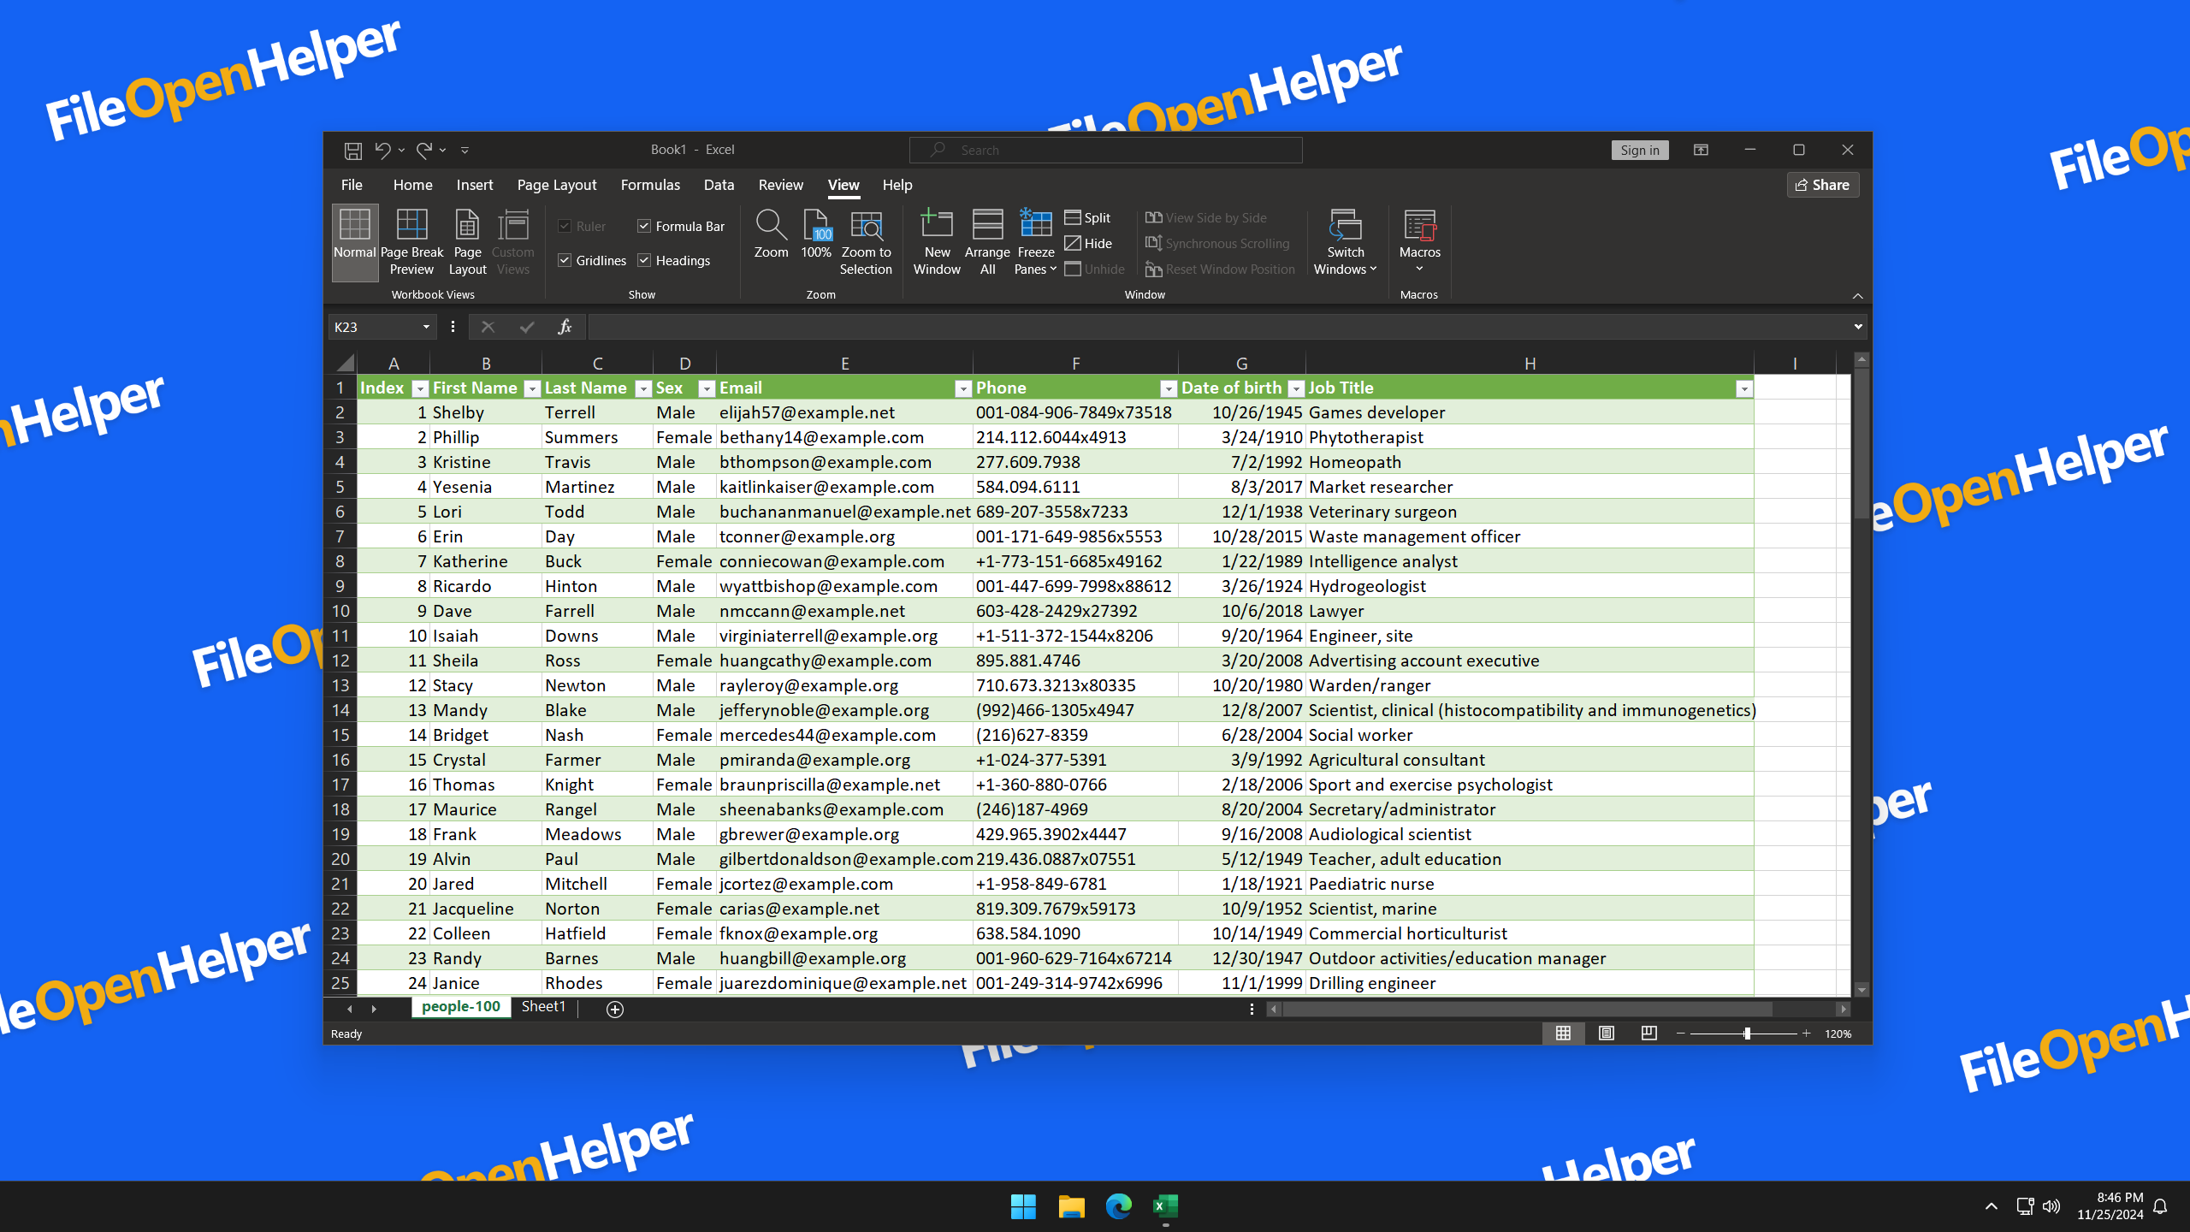Screen dimensions: 2190x1232
Task: Click the Share button
Action: pos(1822,185)
